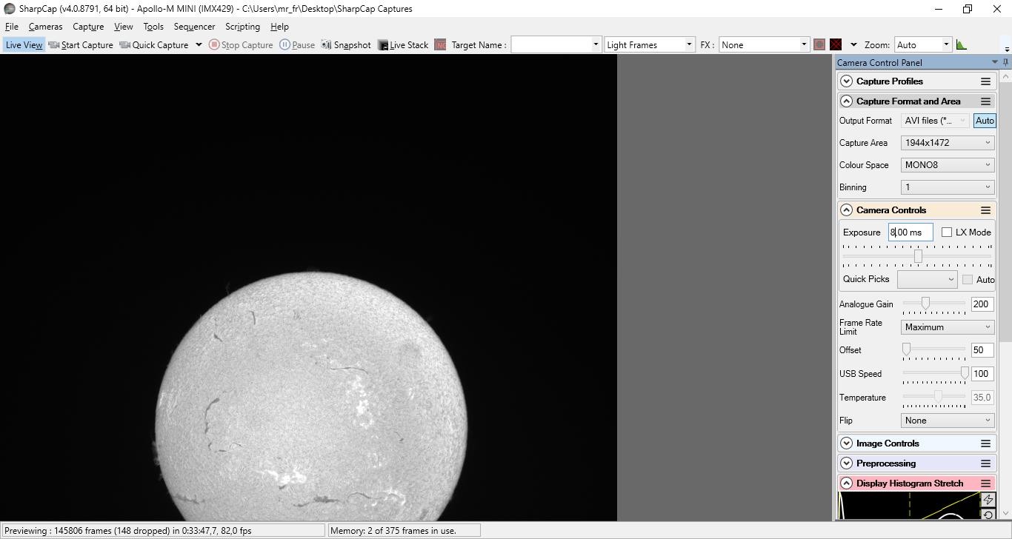Open the Capture menu
This screenshot has height=539, width=1012.
coord(88,27)
